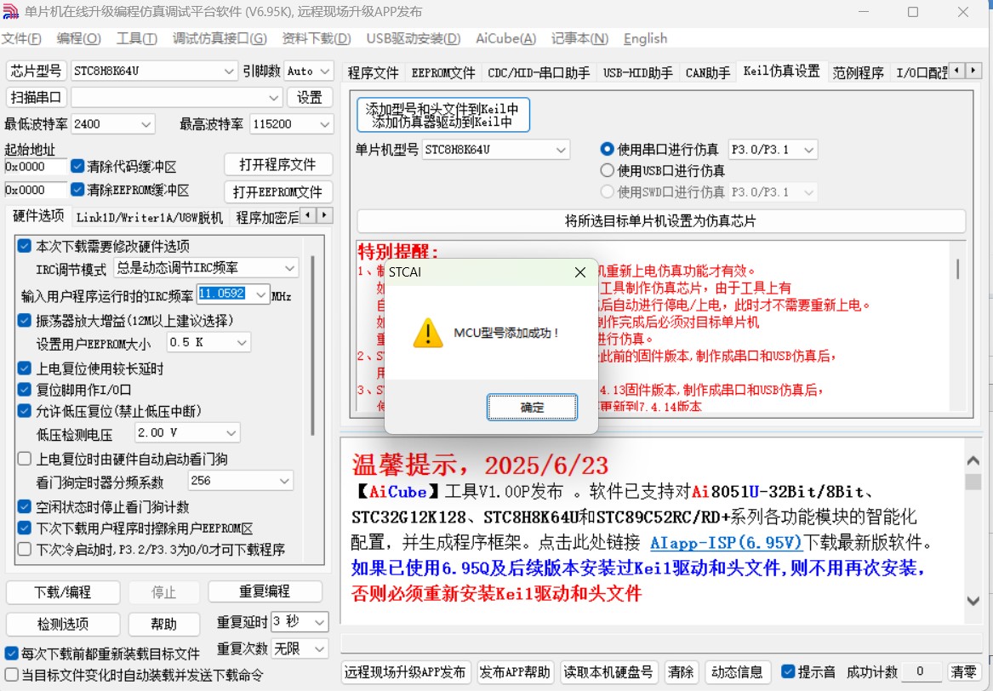Viewport: 993px width, 691px height.
Task: Click 添加型号和头文件到Keil中 button
Action: point(442,115)
